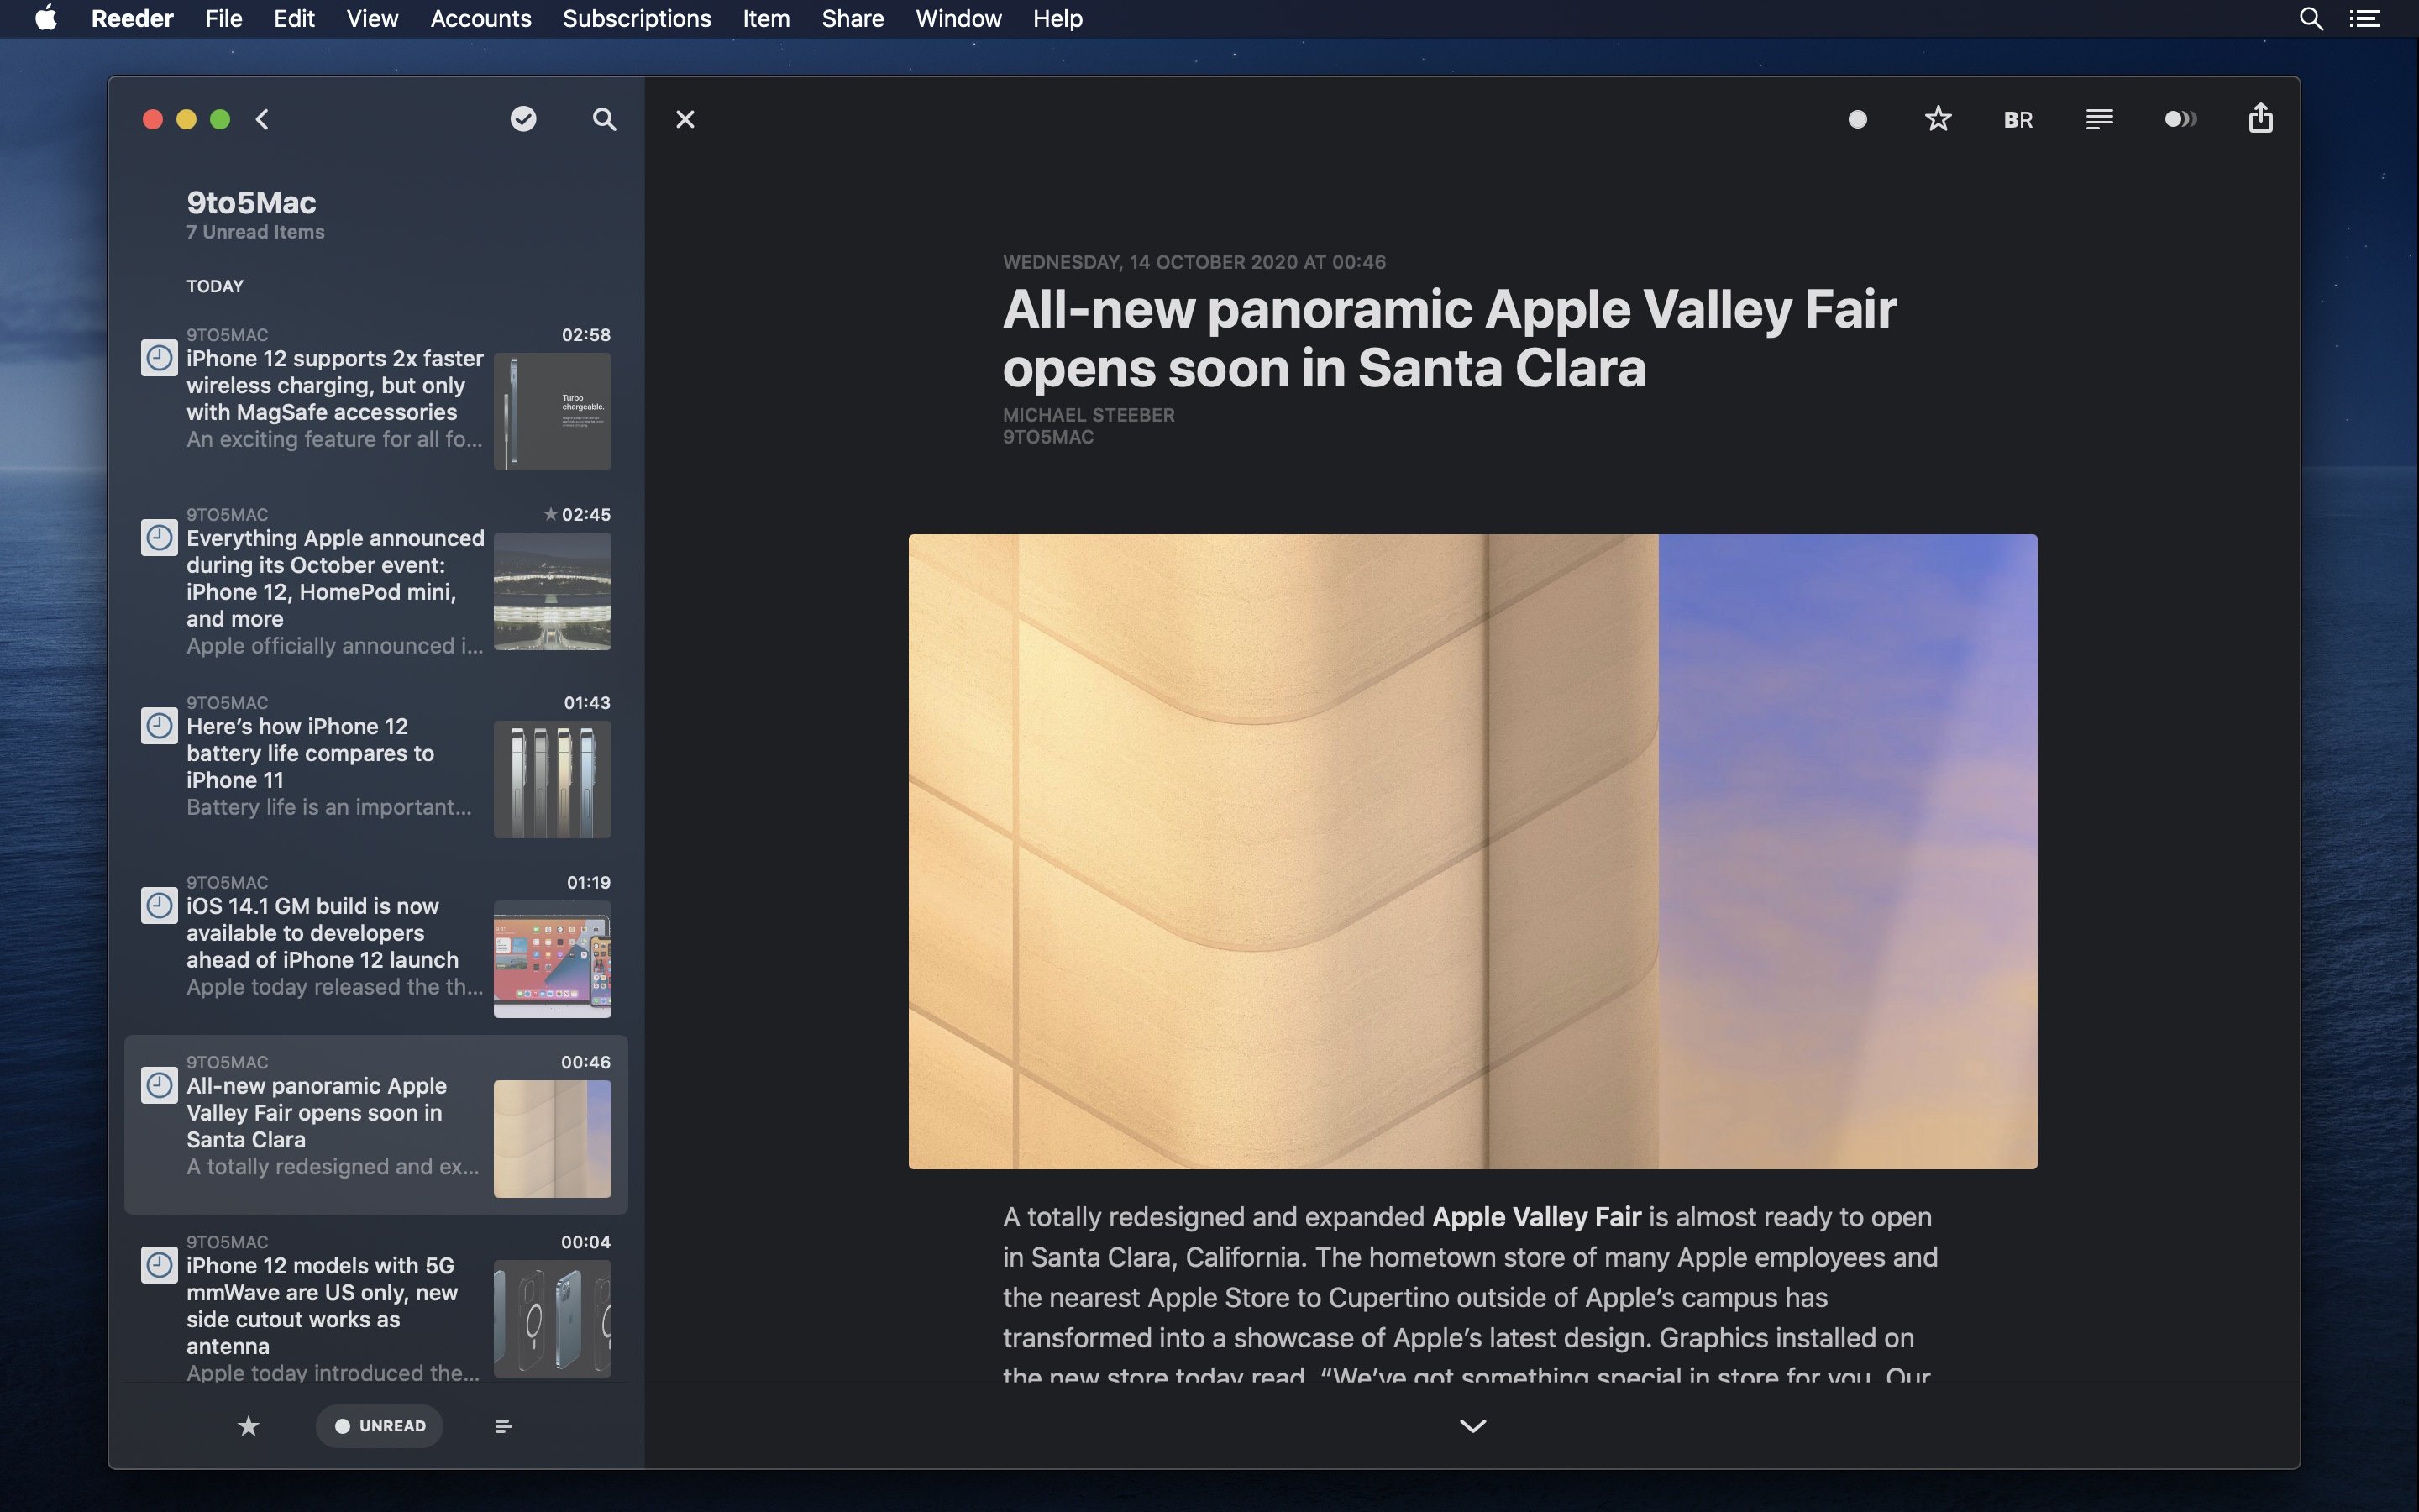Close the article with the X icon

(x=685, y=120)
